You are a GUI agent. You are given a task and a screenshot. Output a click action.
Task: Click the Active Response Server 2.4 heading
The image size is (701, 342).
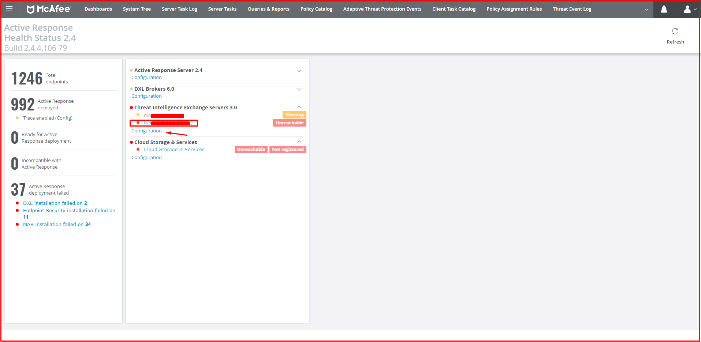(168, 70)
